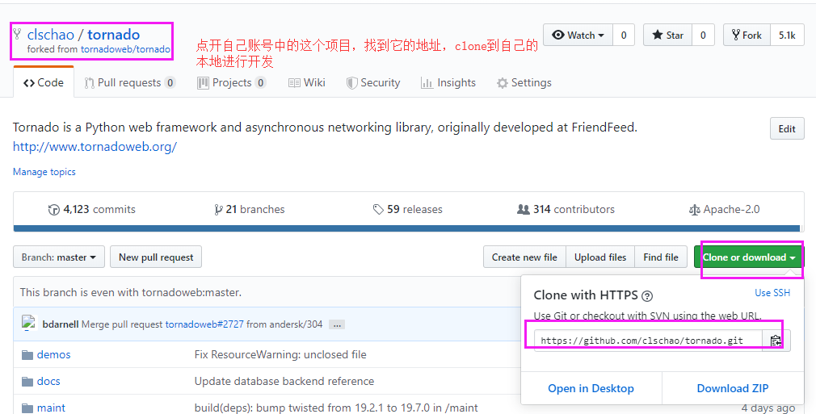Screen dimensions: 816x414
Task: Open the Watch dropdown
Action: pyautogui.click(x=578, y=35)
